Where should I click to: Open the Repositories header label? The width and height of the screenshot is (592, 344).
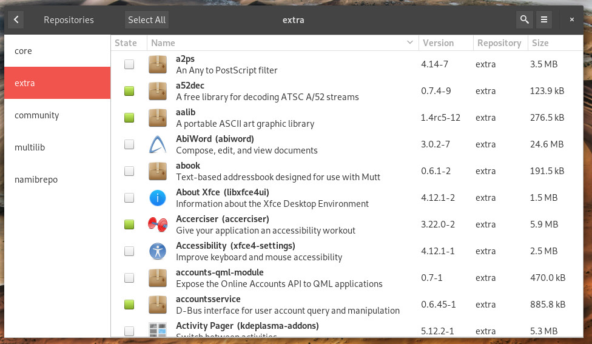click(x=69, y=19)
